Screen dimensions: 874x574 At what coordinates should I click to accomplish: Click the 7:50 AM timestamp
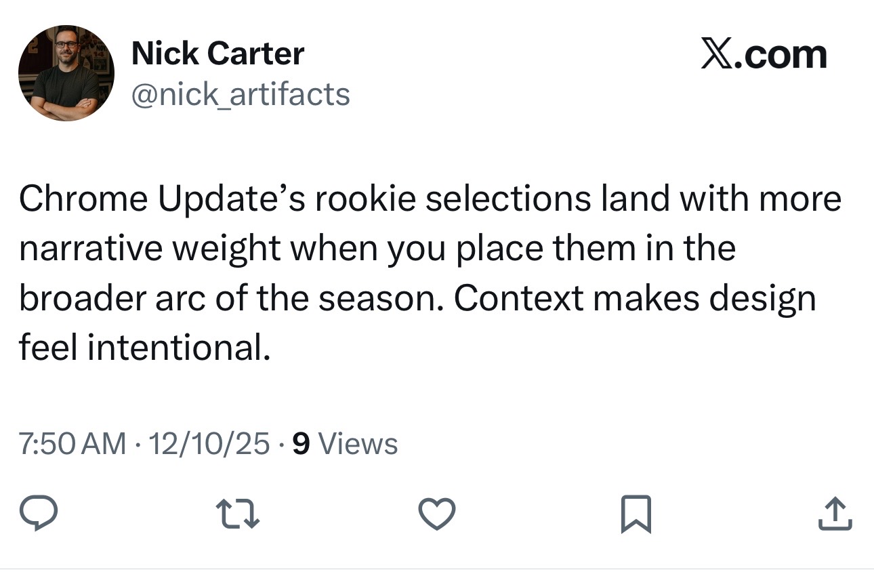click(x=72, y=444)
